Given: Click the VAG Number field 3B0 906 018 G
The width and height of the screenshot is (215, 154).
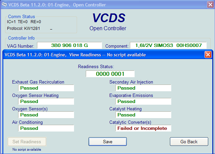Looking at the screenshot, I should pyautogui.click(x=70, y=45).
